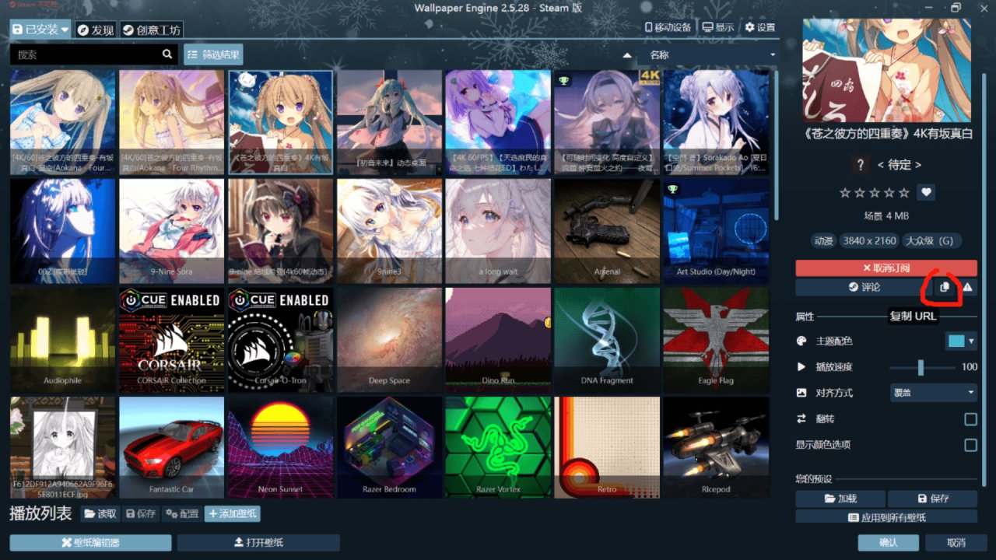Viewport: 996px width, 560px height.
Task: Select the Razer Bedroom wallpaper
Action: pos(389,447)
